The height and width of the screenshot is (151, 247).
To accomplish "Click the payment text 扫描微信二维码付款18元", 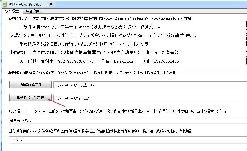I will pyautogui.click(x=35, y=52).
